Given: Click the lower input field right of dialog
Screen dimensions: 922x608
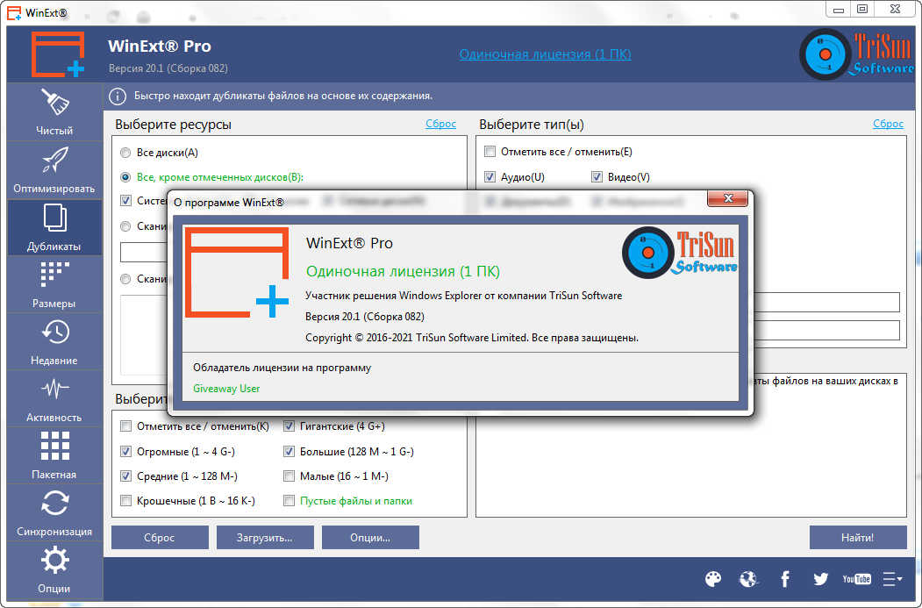Looking at the screenshot, I should 826,331.
